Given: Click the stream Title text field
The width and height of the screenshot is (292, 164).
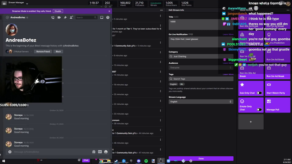Looking at the screenshot, I should 201,24.
